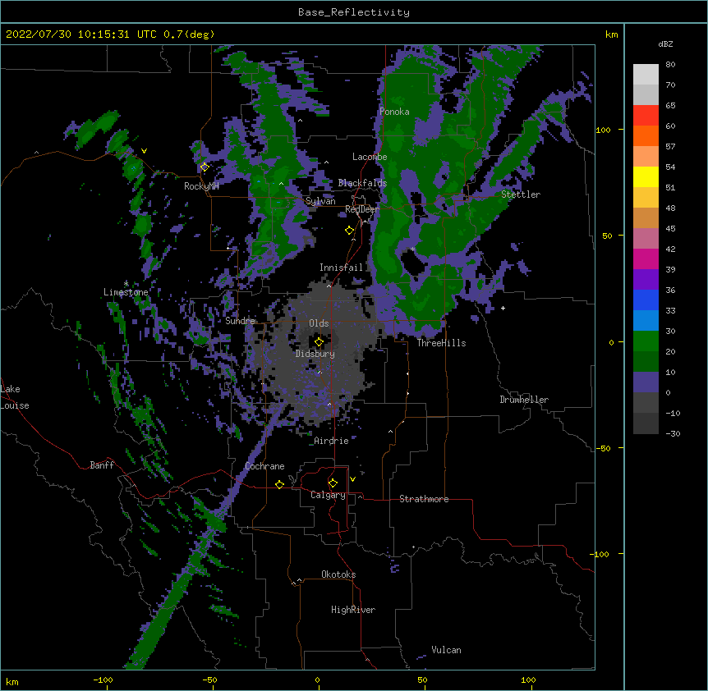708x691 pixels.
Task: Click the RedDeer city label
Action: coord(361,209)
